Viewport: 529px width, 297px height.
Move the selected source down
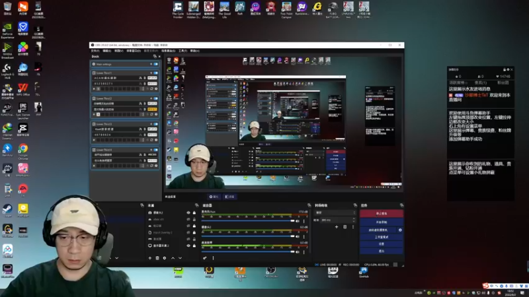coord(180,258)
